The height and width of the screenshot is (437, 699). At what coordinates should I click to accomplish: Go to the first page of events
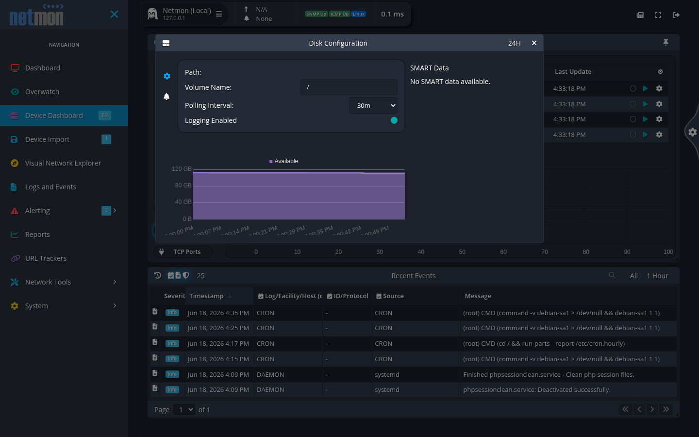[x=625, y=409]
